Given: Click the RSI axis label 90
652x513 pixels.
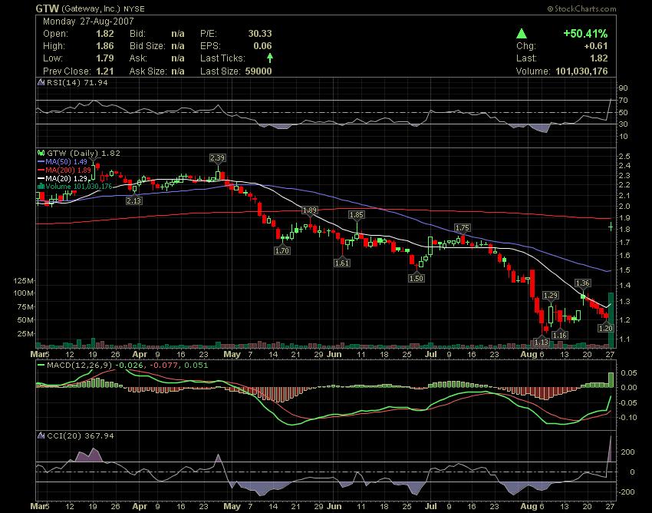Looking at the screenshot, I should pos(623,88).
